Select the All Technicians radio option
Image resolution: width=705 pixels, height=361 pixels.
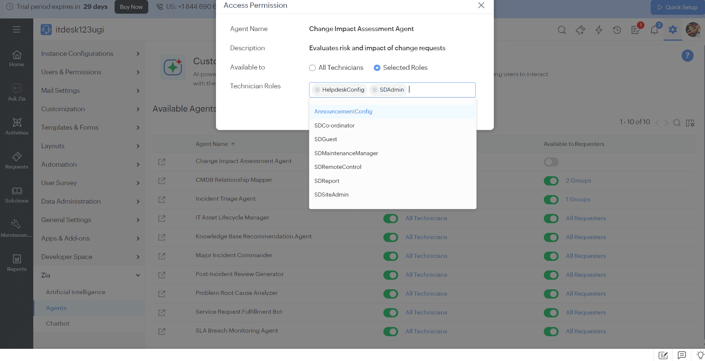313,68
